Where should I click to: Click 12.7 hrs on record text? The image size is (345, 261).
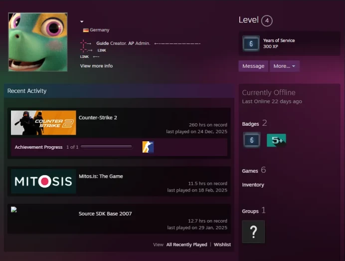pyautogui.click(x=207, y=221)
